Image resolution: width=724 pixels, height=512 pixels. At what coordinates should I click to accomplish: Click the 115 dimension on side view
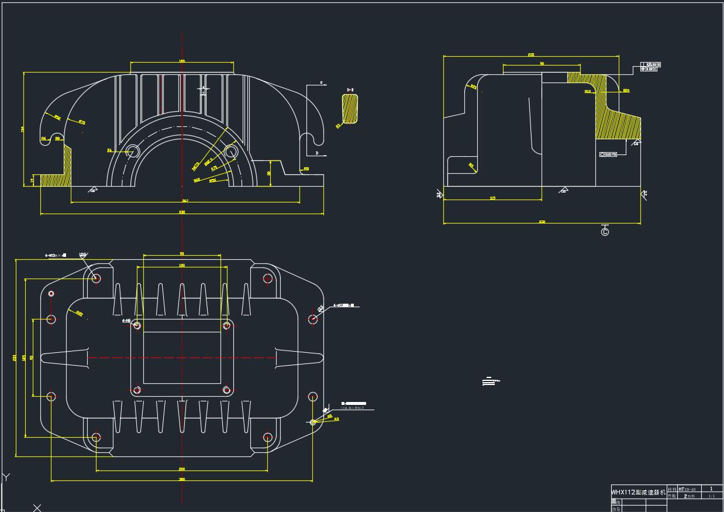(492, 198)
